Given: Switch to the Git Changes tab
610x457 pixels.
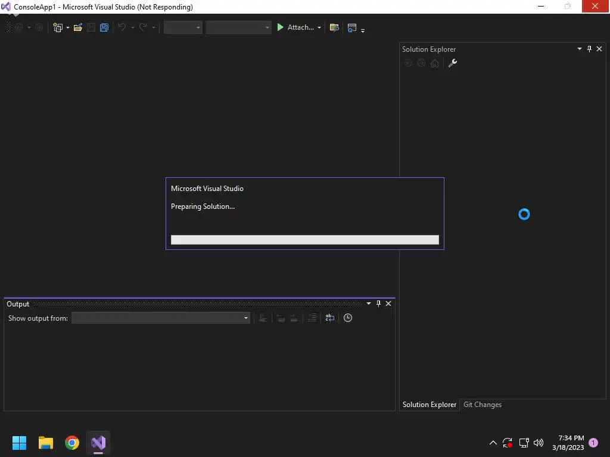Looking at the screenshot, I should (x=483, y=405).
